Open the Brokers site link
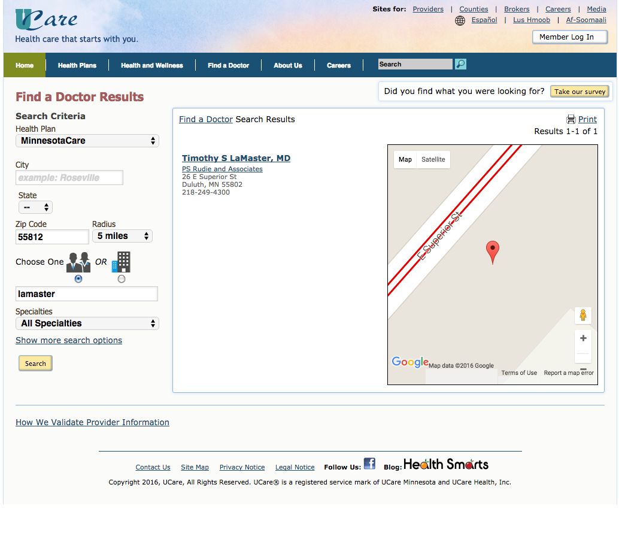 tap(517, 9)
